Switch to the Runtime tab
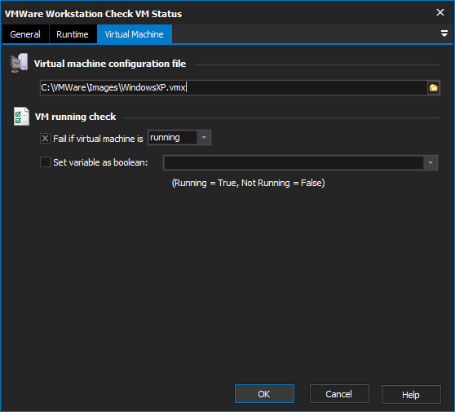Screen dimensions: 455x412 pos(73,34)
